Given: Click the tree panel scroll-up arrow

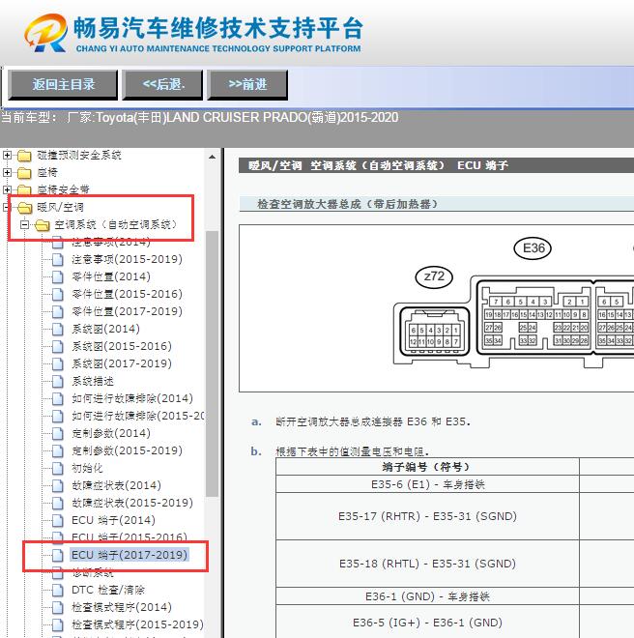Looking at the screenshot, I should click(x=212, y=157).
